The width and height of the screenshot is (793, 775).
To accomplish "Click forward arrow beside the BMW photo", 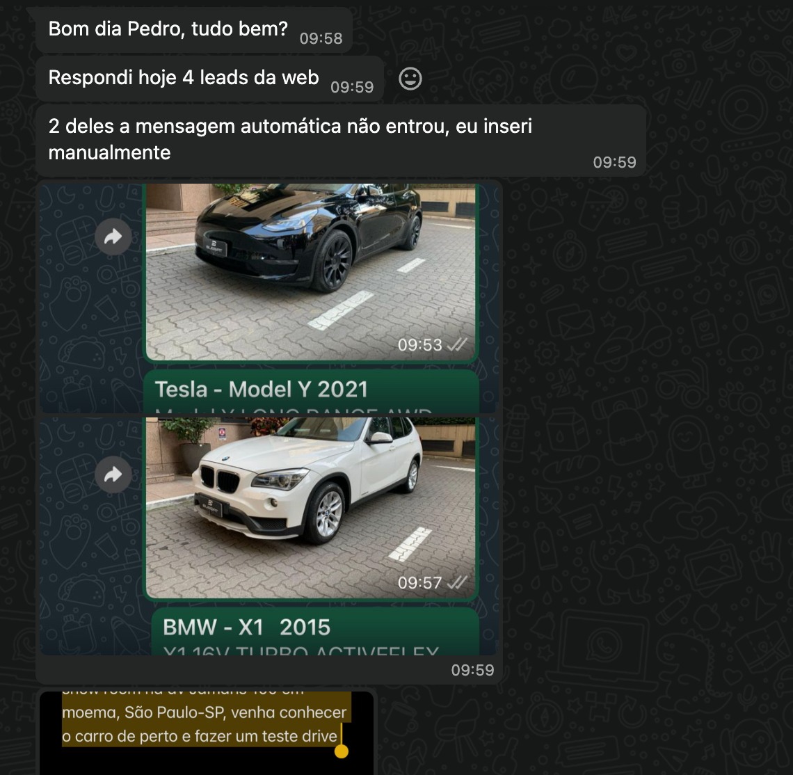I will [113, 474].
